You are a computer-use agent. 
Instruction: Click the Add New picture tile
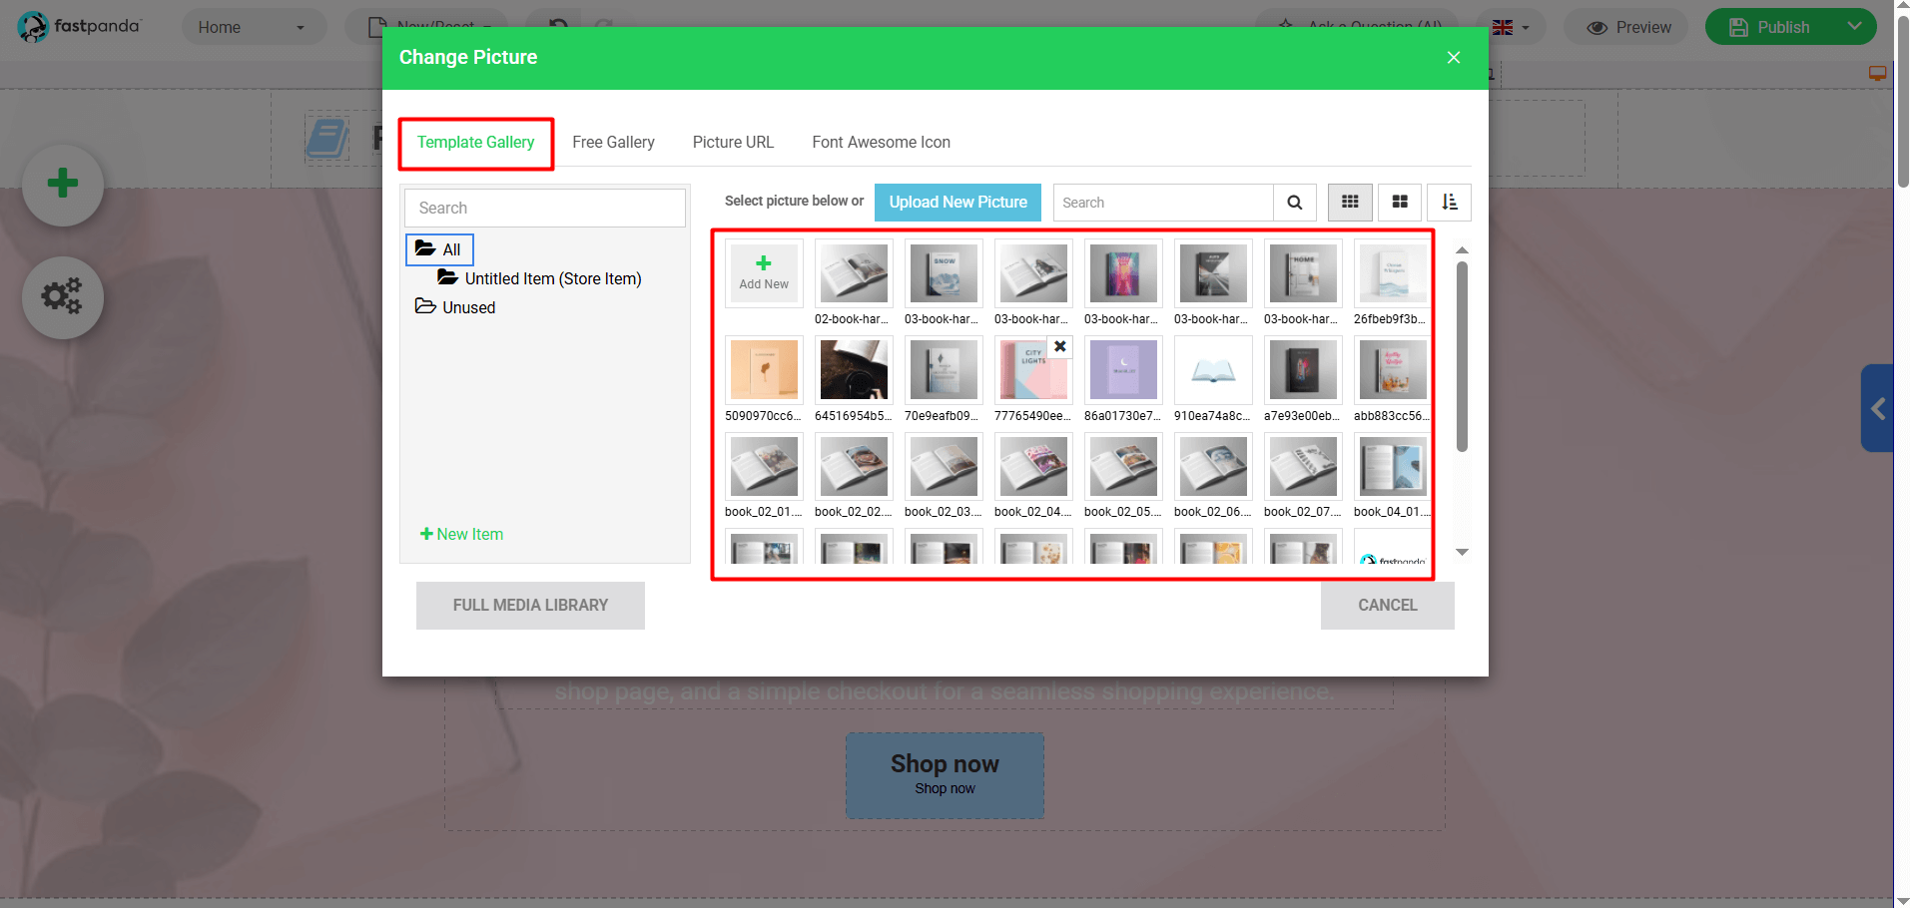[x=763, y=272]
